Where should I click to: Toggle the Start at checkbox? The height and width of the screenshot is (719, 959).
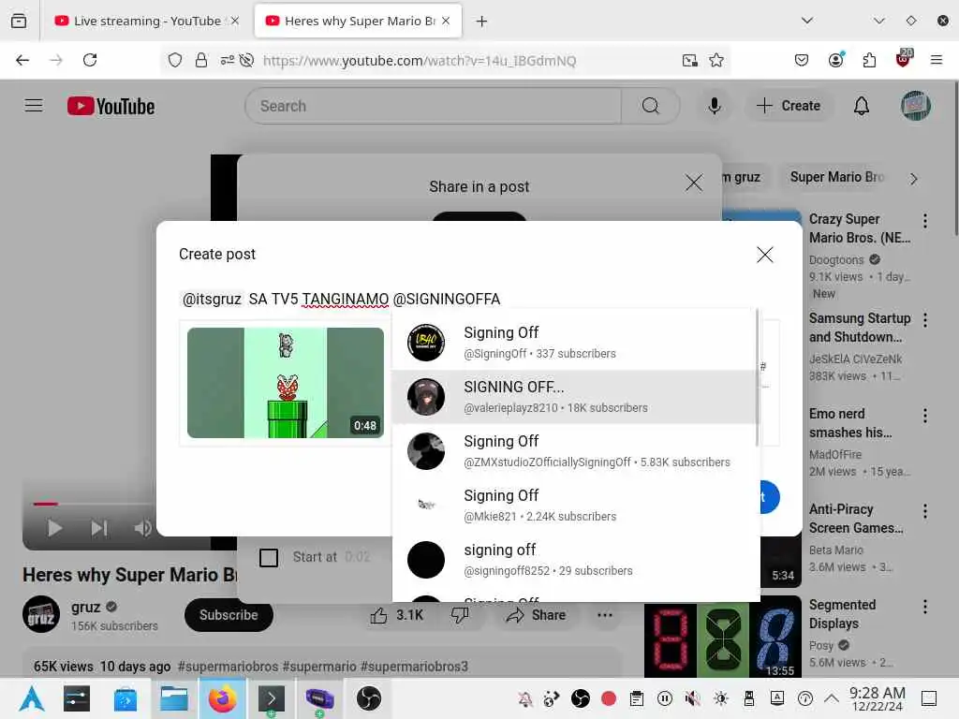point(269,558)
